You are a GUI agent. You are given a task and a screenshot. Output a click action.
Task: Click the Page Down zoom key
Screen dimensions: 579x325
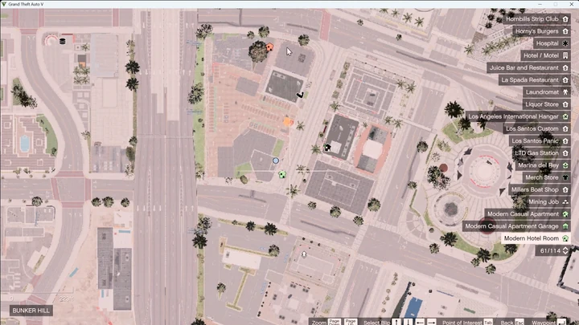(x=335, y=322)
